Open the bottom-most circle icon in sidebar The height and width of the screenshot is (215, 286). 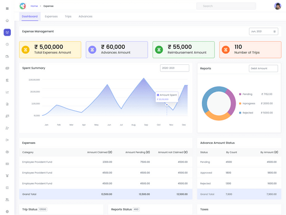7,212
